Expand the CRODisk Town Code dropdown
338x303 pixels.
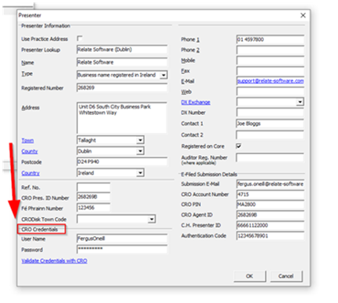[152, 219]
